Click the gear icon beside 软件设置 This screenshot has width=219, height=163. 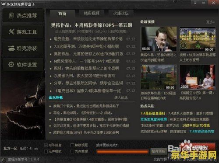(x=11, y=64)
